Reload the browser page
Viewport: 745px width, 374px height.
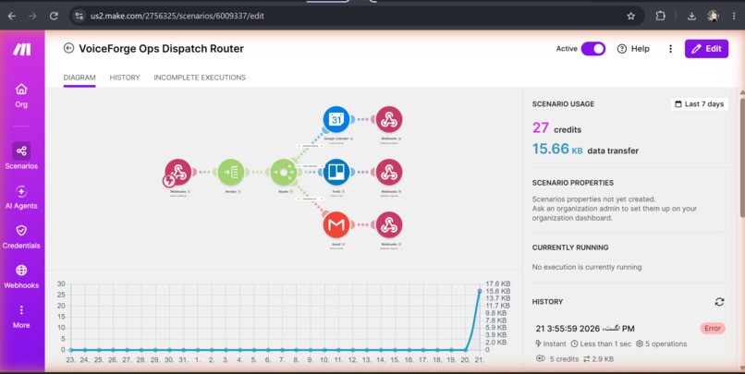pos(54,16)
